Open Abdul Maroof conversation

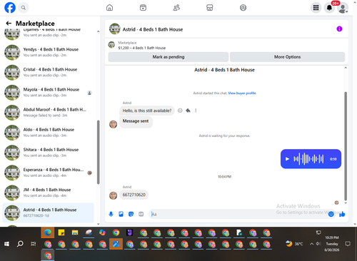coord(48,113)
